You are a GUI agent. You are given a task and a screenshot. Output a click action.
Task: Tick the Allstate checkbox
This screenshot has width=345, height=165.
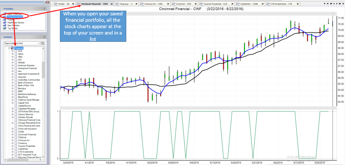coord(15,63)
